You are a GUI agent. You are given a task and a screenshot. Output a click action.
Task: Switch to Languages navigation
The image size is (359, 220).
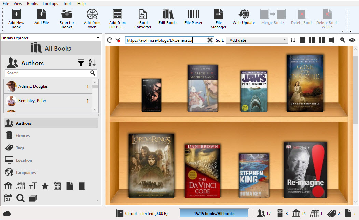(x=51, y=173)
